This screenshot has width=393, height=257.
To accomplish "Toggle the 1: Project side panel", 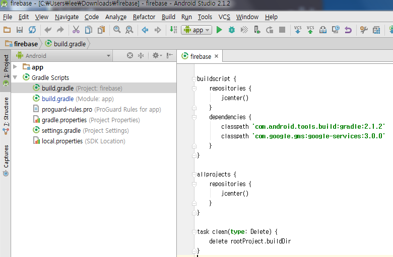I will (x=6, y=70).
